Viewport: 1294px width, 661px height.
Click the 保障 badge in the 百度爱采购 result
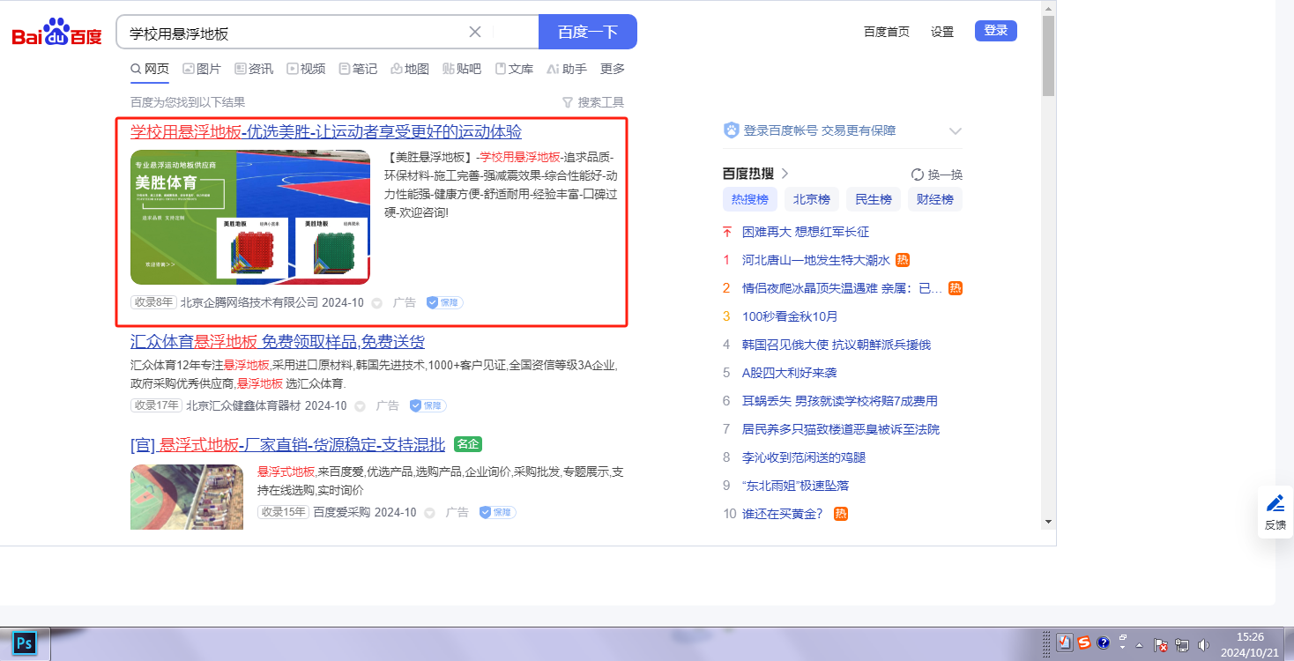tap(498, 512)
